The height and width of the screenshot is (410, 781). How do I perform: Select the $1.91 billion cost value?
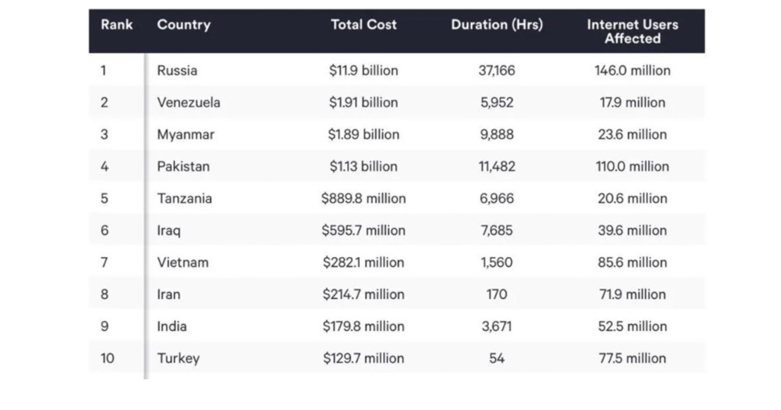tap(364, 102)
